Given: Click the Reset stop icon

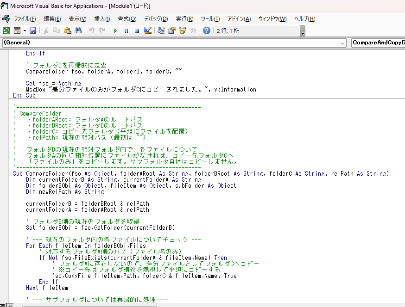Looking at the screenshot, I should [137, 31].
